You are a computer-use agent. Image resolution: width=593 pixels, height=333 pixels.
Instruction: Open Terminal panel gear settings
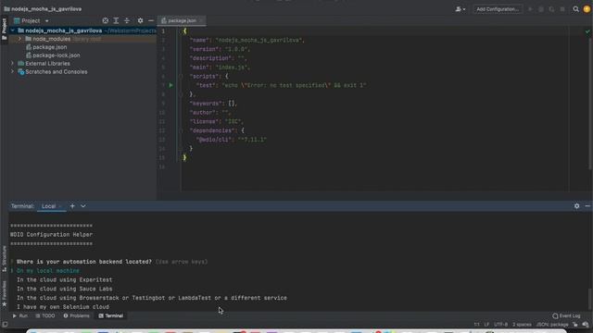pyautogui.click(x=576, y=206)
